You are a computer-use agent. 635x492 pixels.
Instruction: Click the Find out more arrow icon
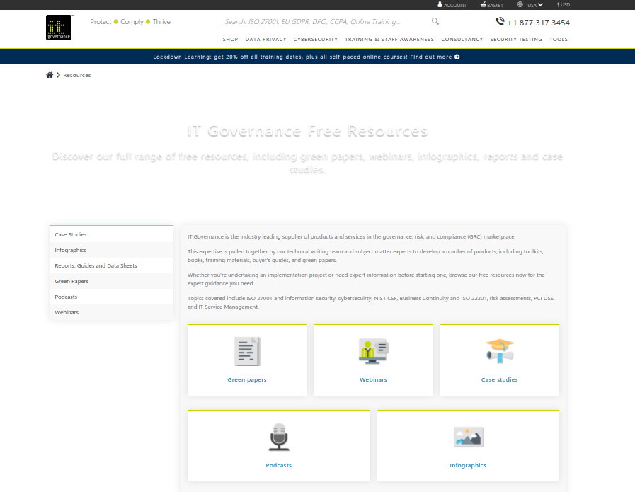point(457,57)
